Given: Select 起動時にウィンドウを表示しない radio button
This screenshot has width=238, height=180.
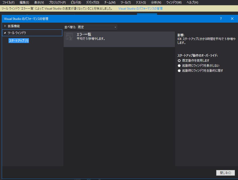Looking at the screenshot, I should pyautogui.click(x=179, y=66).
